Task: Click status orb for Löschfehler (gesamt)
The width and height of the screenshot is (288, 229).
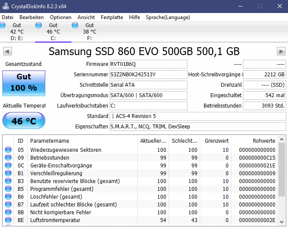Action: pyautogui.click(x=8, y=196)
